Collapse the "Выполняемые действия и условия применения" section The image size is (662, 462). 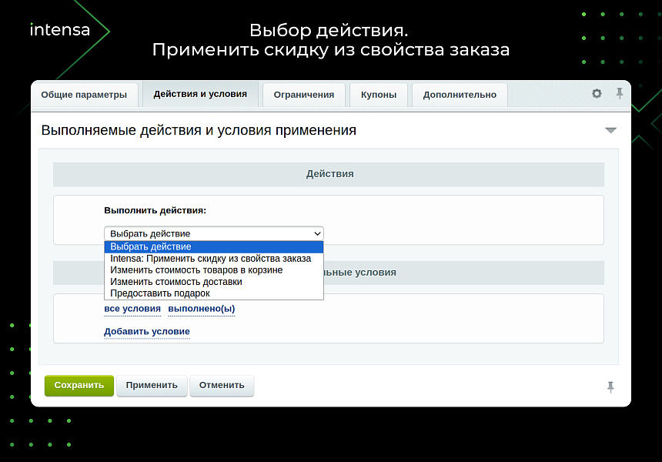coord(610,130)
